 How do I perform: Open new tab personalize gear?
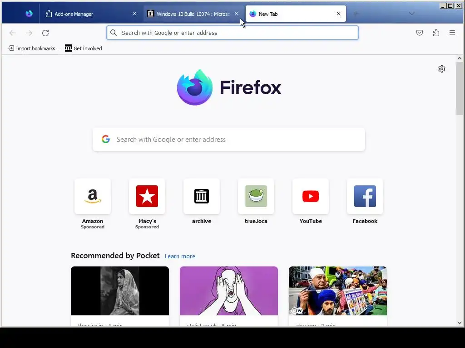442,69
